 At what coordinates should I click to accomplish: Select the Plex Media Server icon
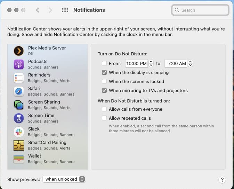18,51
